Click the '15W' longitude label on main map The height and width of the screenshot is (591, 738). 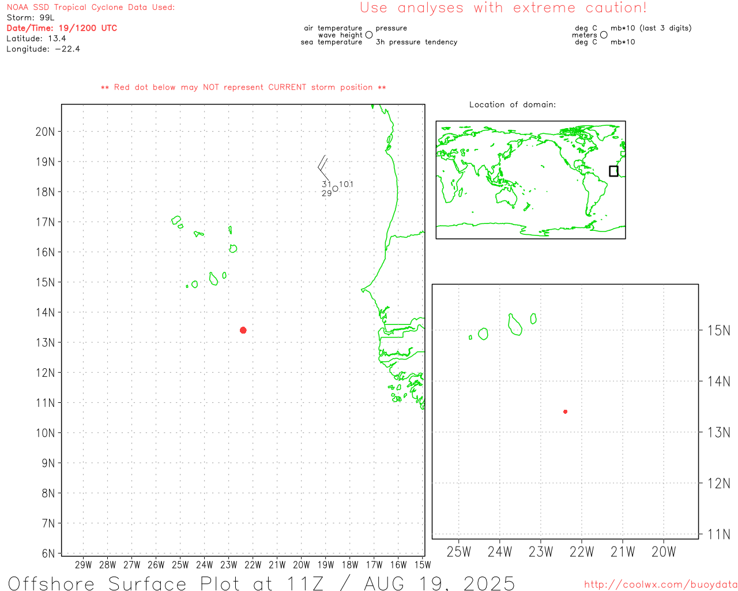[x=423, y=564]
